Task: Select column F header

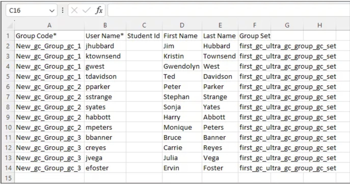Action: (254, 25)
